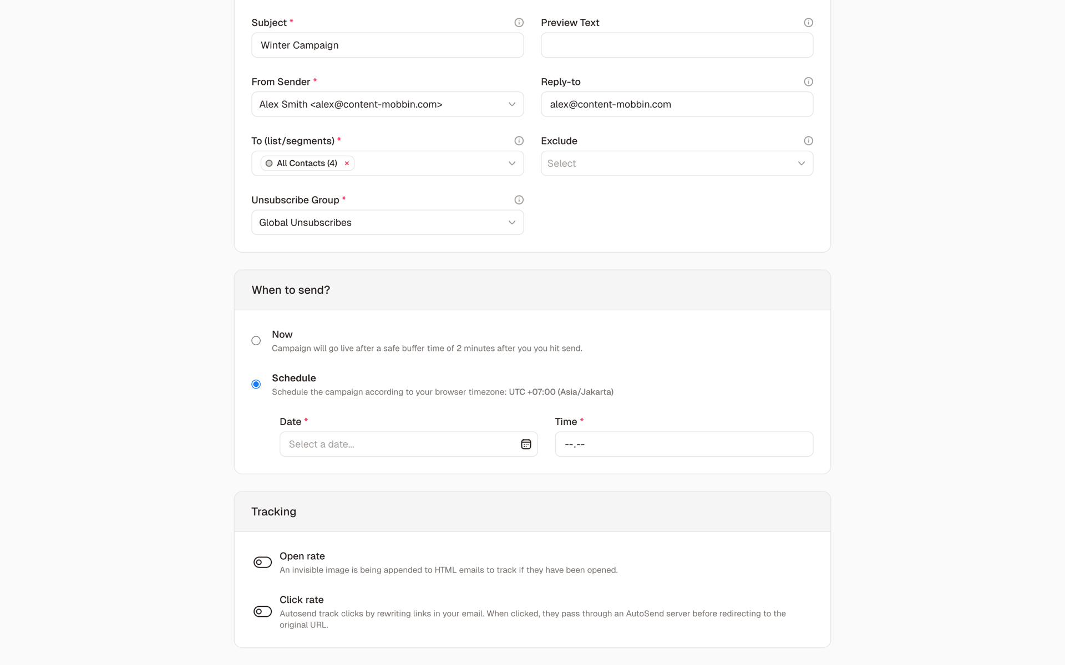
Task: Click the All Contacts (4) chip
Action: (x=307, y=163)
